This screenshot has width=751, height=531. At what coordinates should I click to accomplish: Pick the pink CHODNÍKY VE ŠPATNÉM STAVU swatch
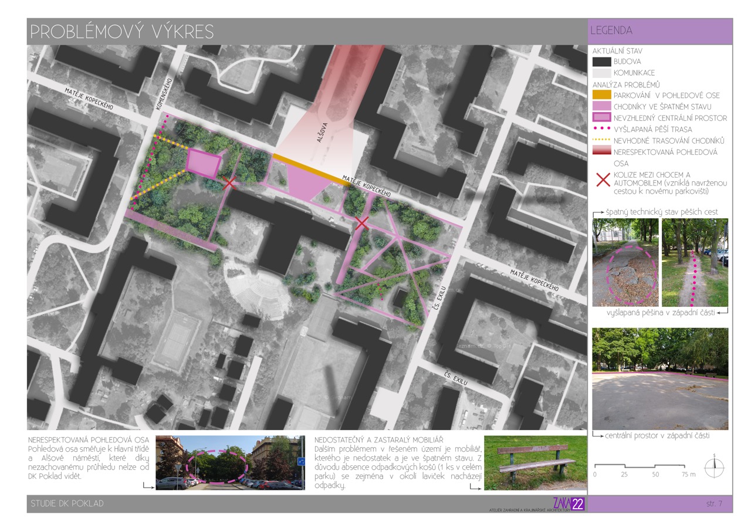pyautogui.click(x=601, y=107)
